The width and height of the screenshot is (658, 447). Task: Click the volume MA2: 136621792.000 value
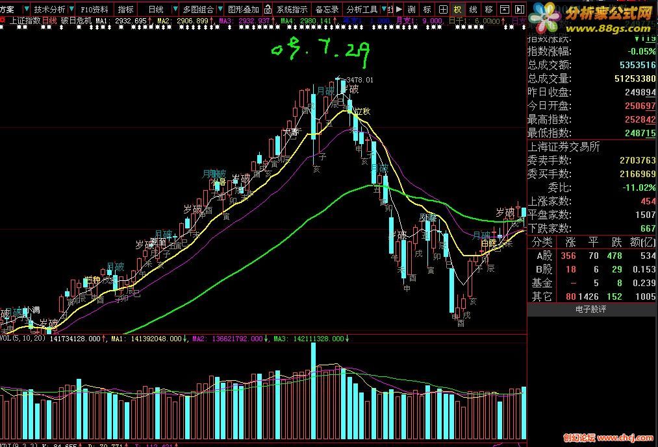(227, 339)
